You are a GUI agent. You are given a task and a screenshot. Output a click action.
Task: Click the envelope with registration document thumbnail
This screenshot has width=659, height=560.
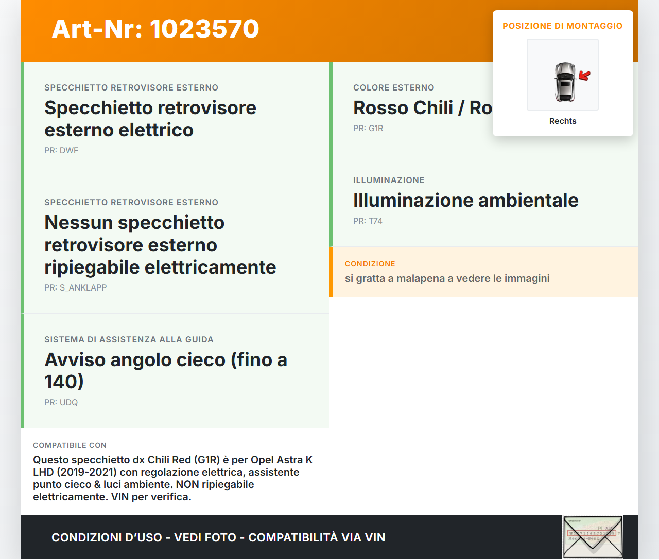593,537
